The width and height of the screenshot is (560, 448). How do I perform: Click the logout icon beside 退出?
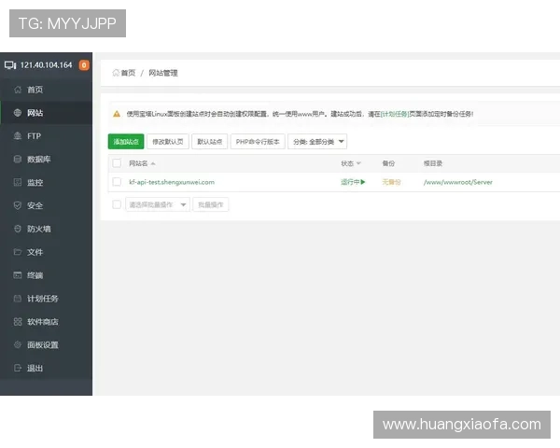(x=18, y=368)
